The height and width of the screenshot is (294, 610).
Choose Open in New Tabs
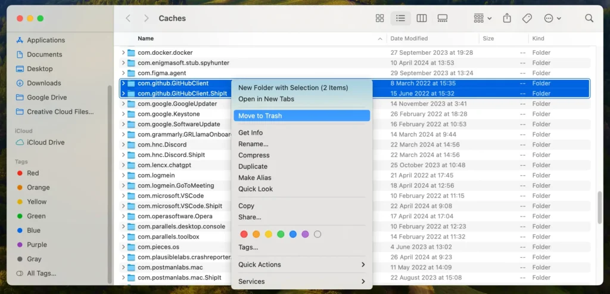point(301,99)
